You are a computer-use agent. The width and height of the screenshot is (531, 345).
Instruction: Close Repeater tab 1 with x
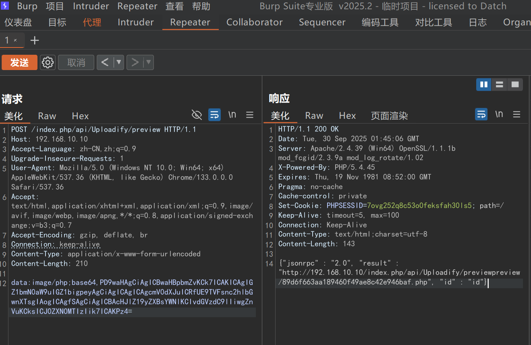pyautogui.click(x=15, y=40)
